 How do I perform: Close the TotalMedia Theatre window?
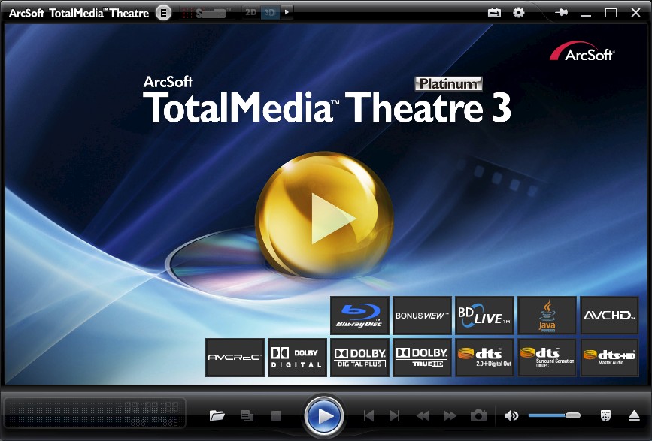click(x=635, y=13)
